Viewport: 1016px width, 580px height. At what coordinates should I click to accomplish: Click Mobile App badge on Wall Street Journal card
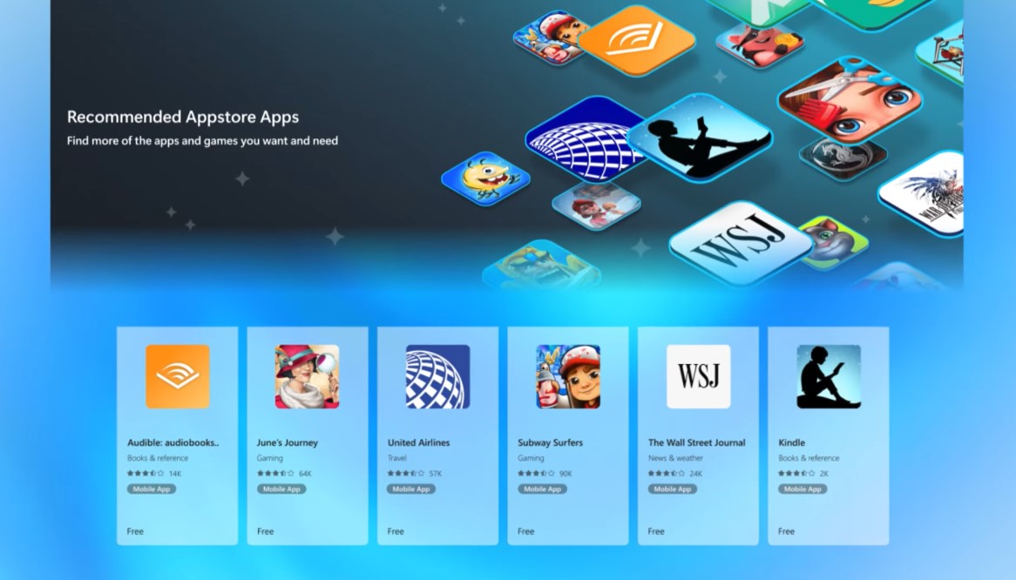[x=673, y=489]
